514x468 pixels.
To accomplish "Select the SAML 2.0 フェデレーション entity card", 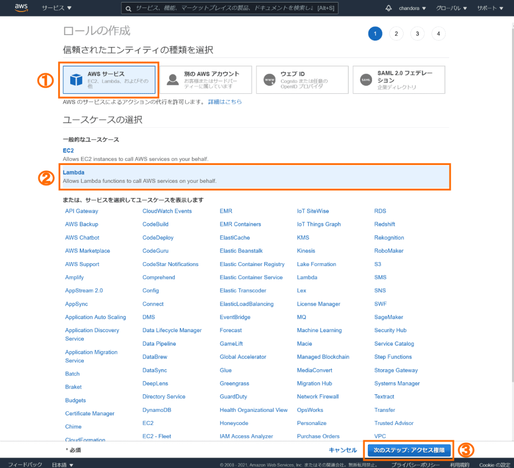I will 399,80.
